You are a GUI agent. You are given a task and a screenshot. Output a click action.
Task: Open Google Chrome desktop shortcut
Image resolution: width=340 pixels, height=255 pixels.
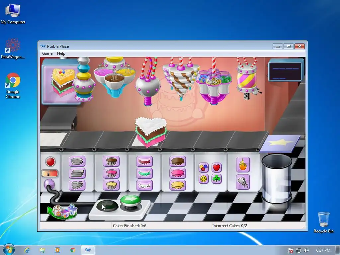[13, 86]
